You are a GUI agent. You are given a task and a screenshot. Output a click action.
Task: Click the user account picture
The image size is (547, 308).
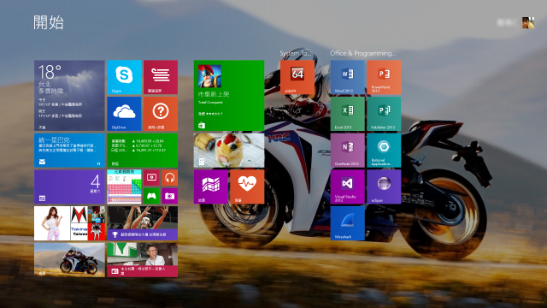click(528, 23)
